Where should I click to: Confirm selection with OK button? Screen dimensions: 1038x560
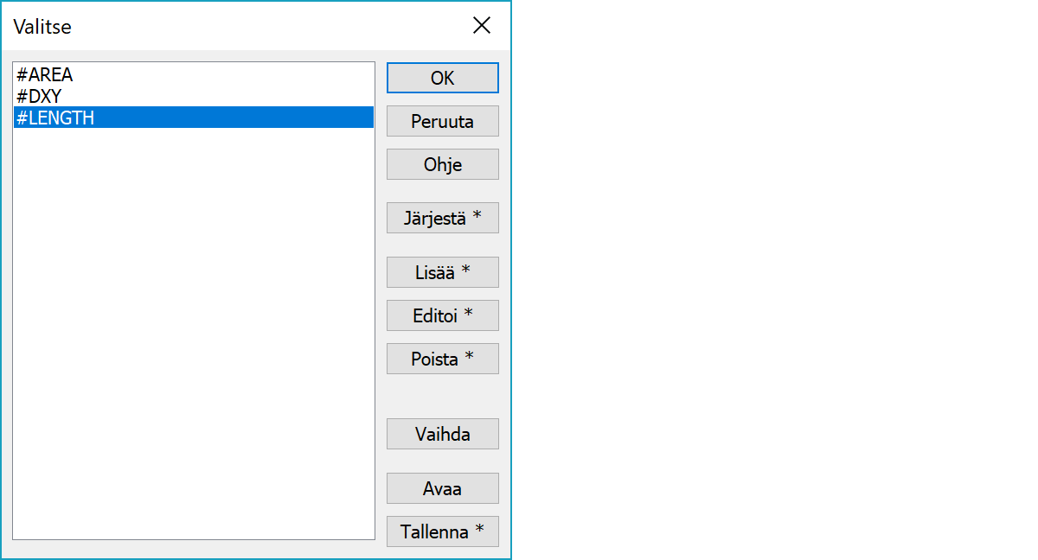(x=442, y=78)
